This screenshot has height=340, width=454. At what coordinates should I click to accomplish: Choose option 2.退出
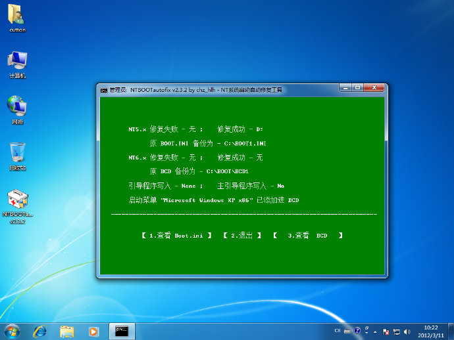pos(242,236)
